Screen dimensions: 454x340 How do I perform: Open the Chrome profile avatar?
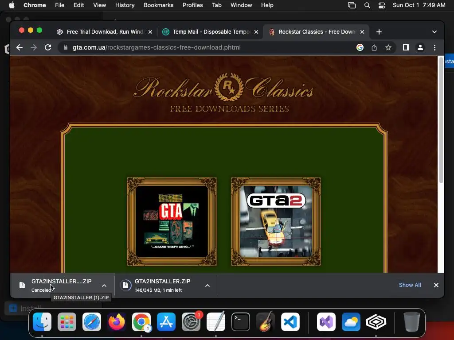click(x=420, y=47)
